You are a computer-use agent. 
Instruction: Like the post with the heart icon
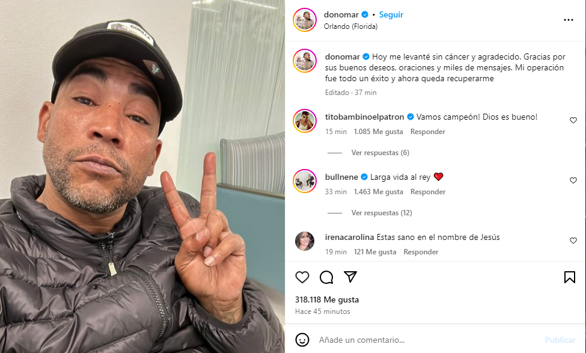302,277
